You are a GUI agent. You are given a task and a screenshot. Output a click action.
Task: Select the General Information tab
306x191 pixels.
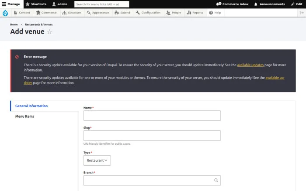tap(45, 106)
